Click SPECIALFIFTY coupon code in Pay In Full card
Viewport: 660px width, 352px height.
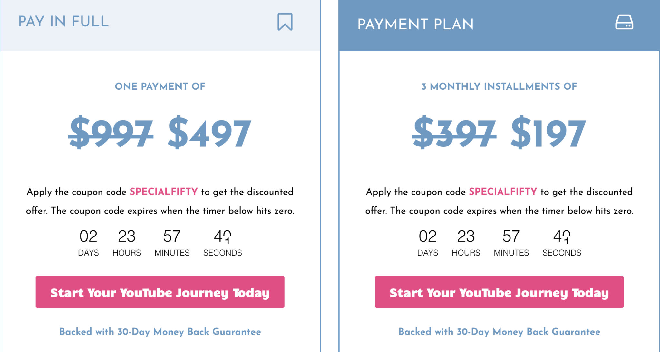pos(163,192)
